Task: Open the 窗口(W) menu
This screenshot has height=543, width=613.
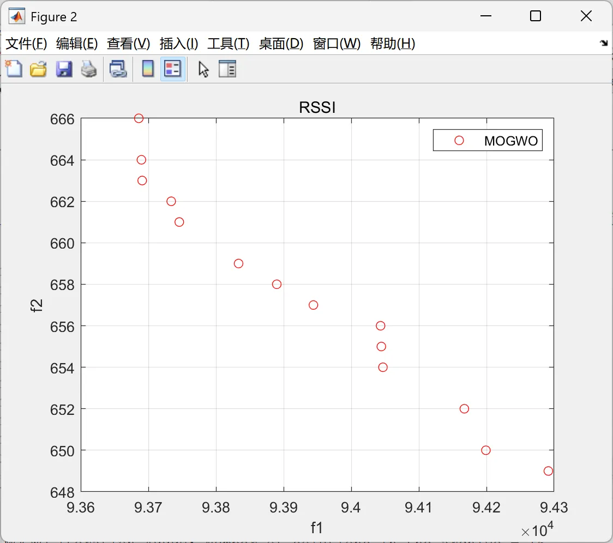Action: pos(336,44)
